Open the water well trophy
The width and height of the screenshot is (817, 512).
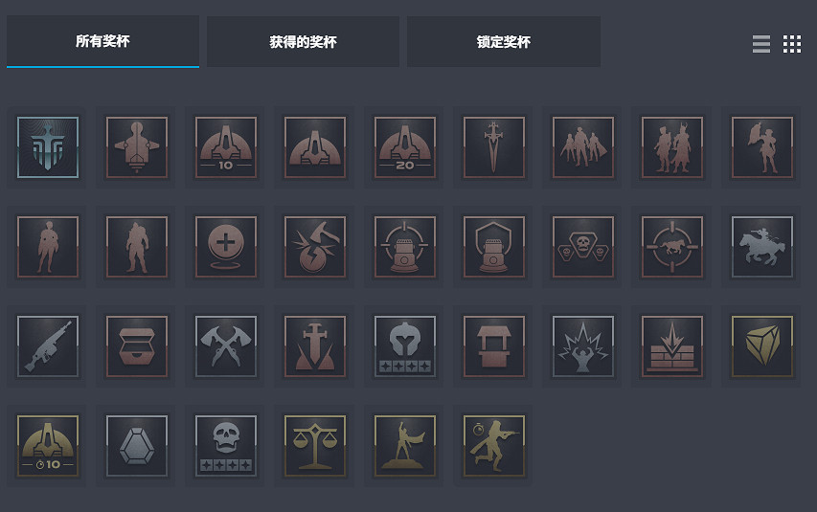494,346
